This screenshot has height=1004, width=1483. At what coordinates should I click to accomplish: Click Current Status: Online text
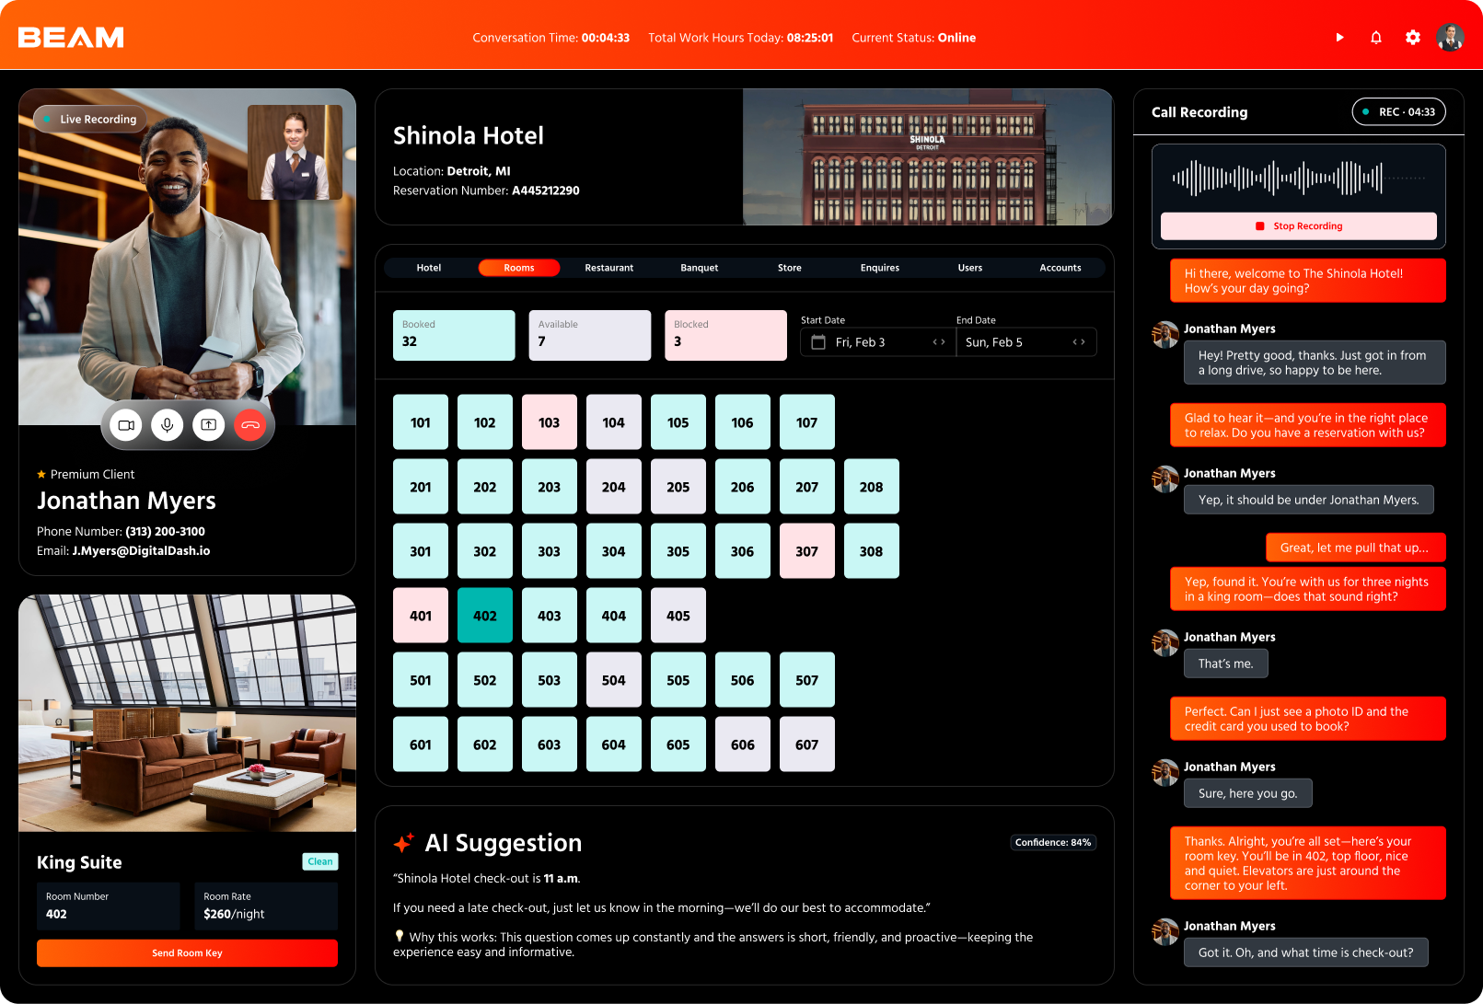(914, 38)
